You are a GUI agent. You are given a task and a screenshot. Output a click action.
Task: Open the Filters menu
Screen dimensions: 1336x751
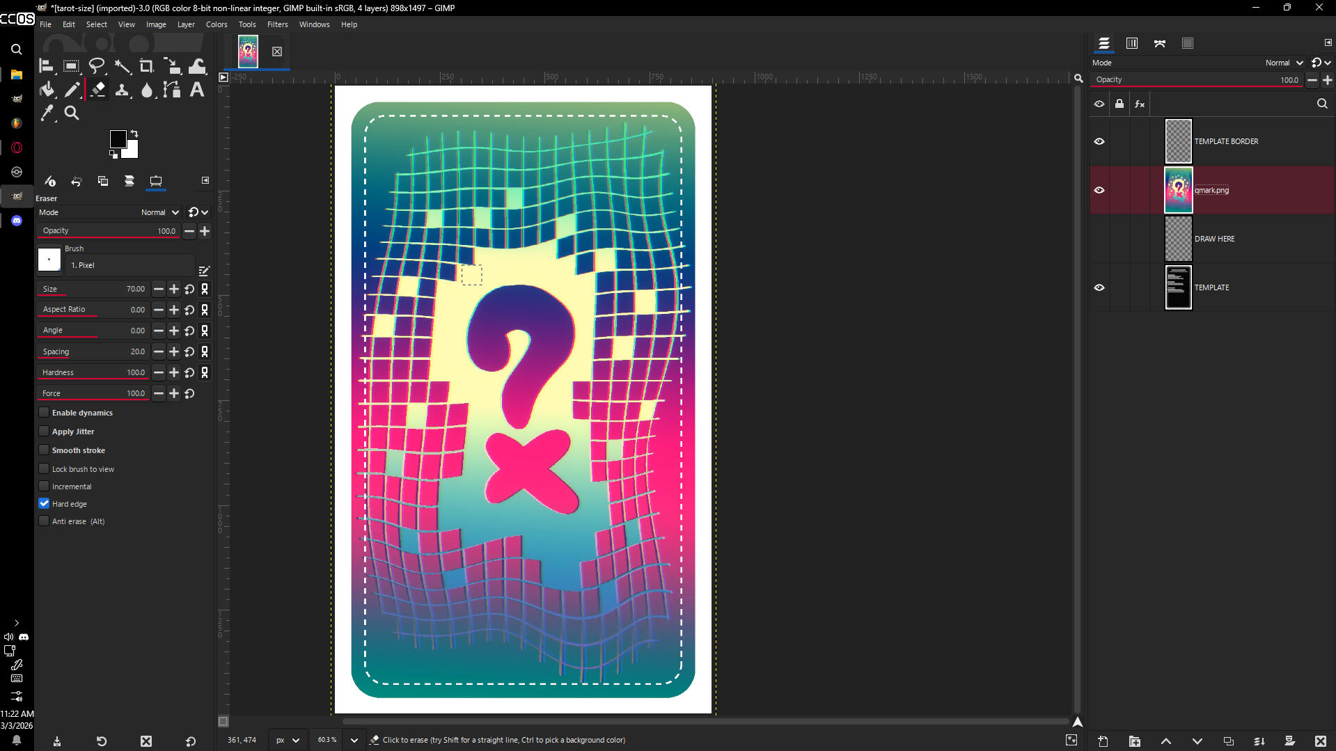(277, 24)
